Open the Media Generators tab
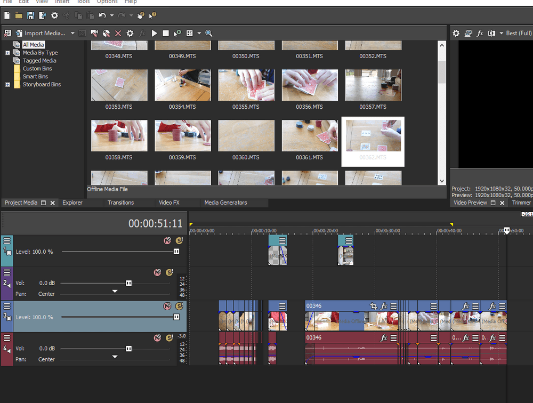Image resolution: width=533 pixels, height=403 pixels. click(225, 203)
